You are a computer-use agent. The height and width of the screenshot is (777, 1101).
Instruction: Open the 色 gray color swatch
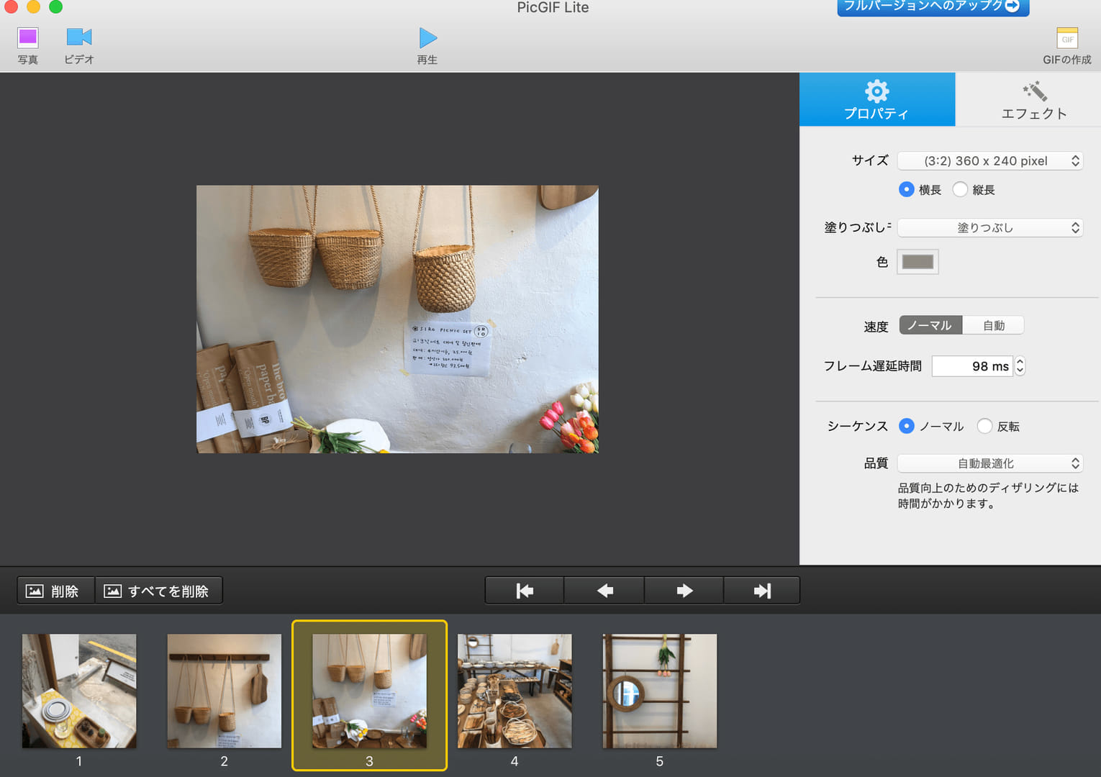point(917,262)
